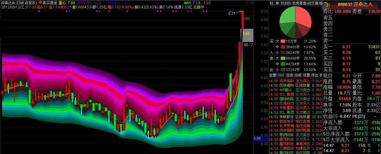Select 国恒铁路 主力卖出 alert row
Screen dimensions: 381x154
point(295,99)
